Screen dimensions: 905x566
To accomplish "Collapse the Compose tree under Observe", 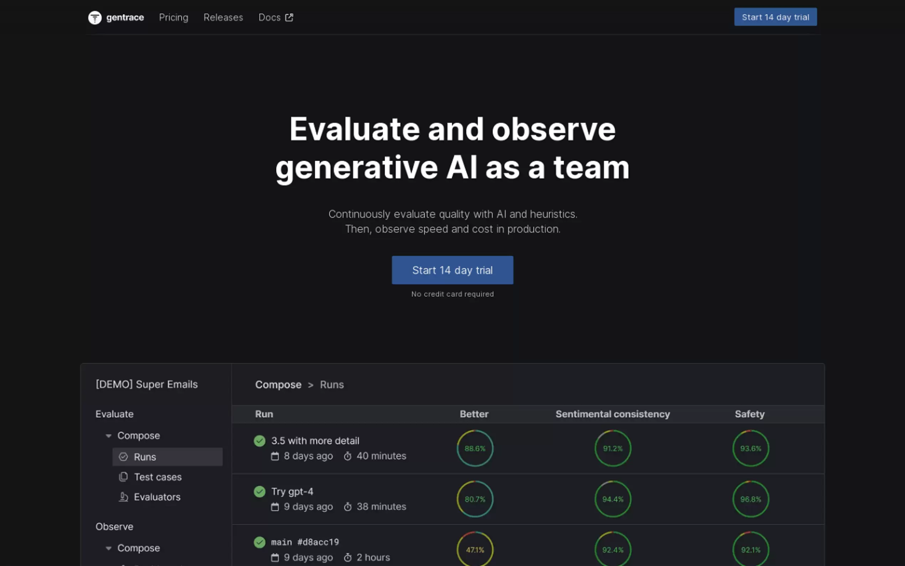I will [x=109, y=548].
